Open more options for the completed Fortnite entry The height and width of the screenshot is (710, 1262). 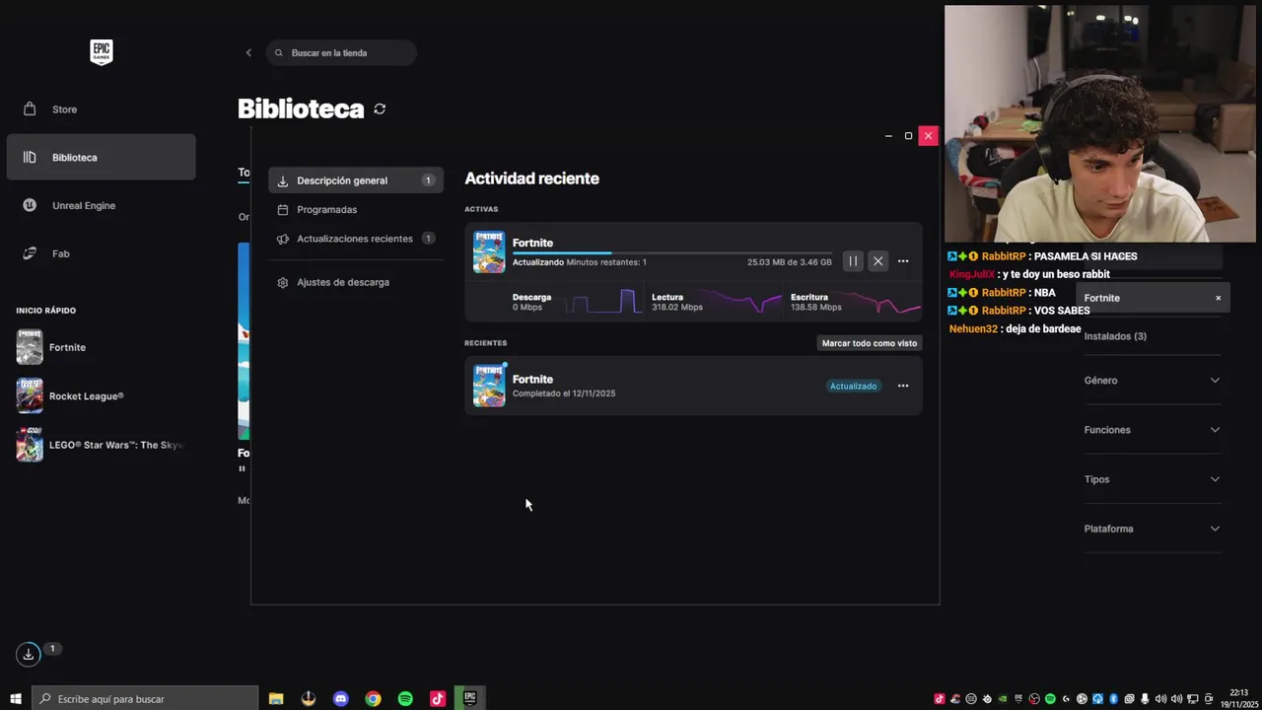click(903, 386)
